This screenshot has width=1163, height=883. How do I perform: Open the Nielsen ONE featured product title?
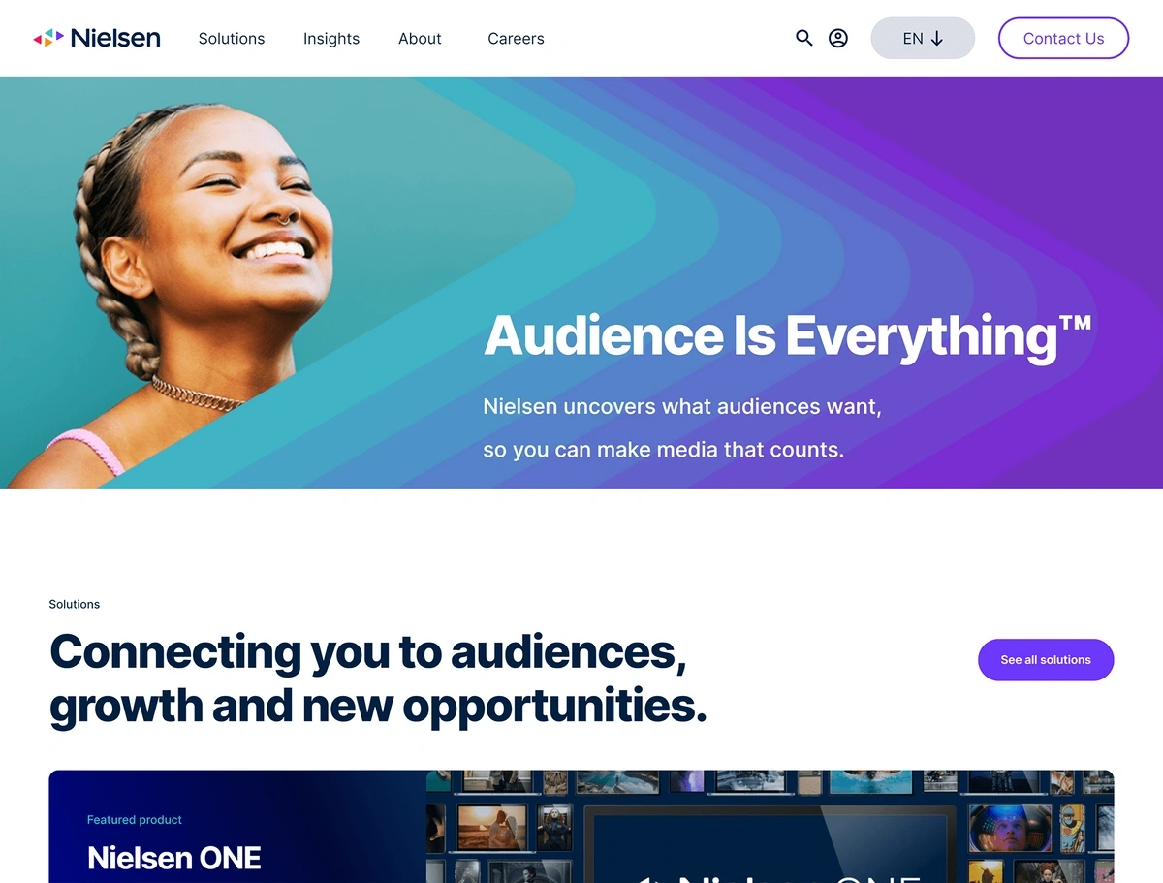click(174, 858)
